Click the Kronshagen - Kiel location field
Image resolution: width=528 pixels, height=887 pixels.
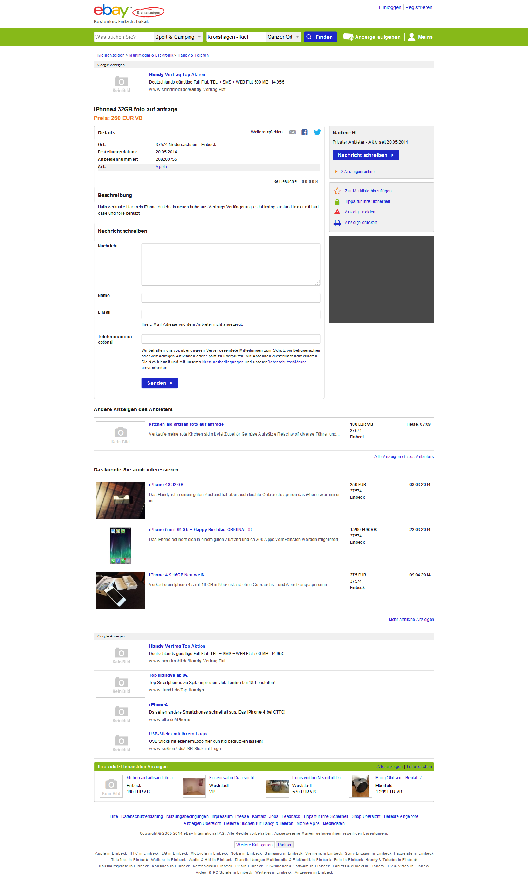point(236,37)
